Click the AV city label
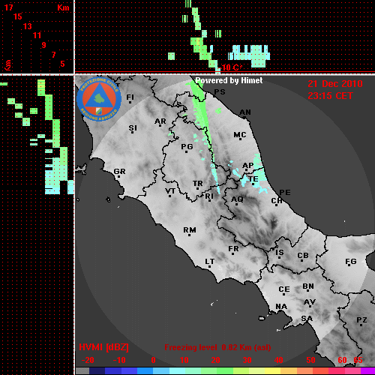The width and height of the screenshot is (375, 375). (310, 302)
